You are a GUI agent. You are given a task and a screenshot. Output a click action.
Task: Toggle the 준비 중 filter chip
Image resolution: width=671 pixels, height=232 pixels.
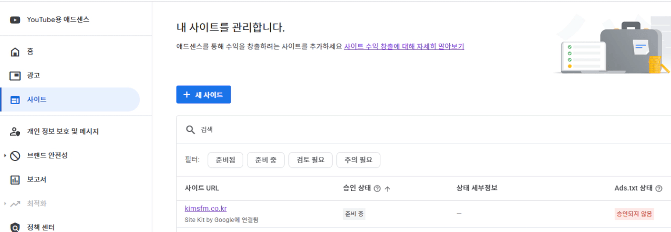click(x=266, y=160)
